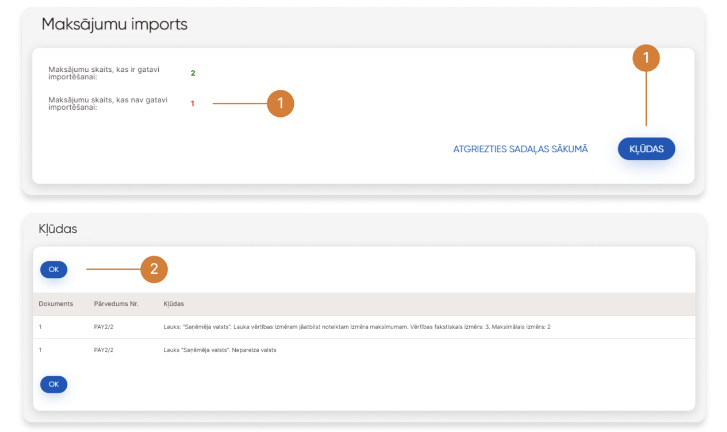Image resolution: width=727 pixels, height=432 pixels.
Task: Click the Dokuments column header
Action: [56, 304]
